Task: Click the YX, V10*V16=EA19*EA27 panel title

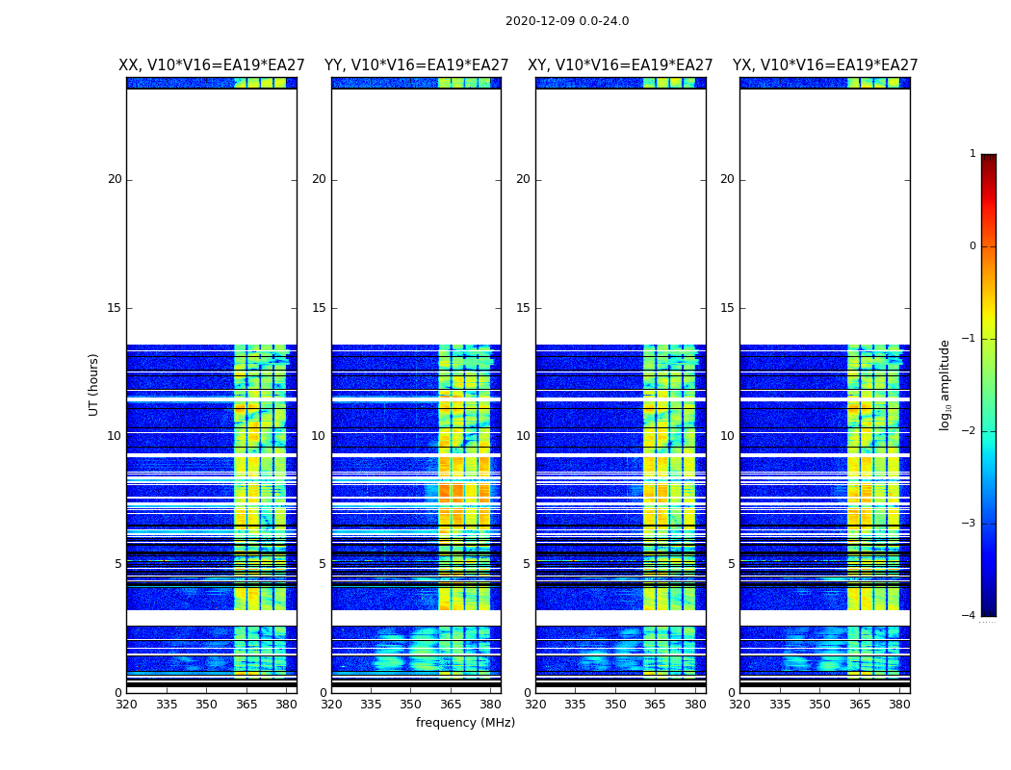Action: click(824, 65)
